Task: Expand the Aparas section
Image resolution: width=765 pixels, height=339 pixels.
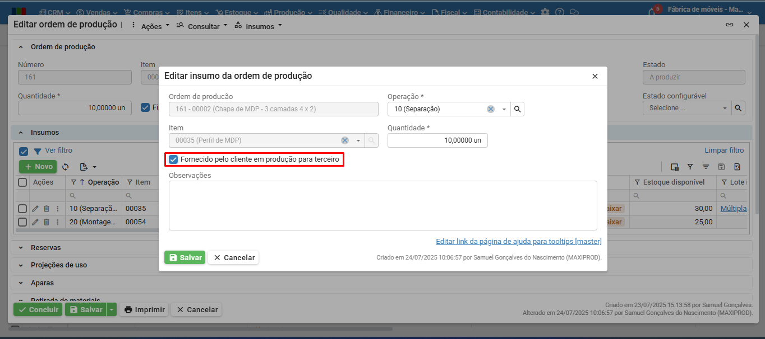Action: (21, 283)
